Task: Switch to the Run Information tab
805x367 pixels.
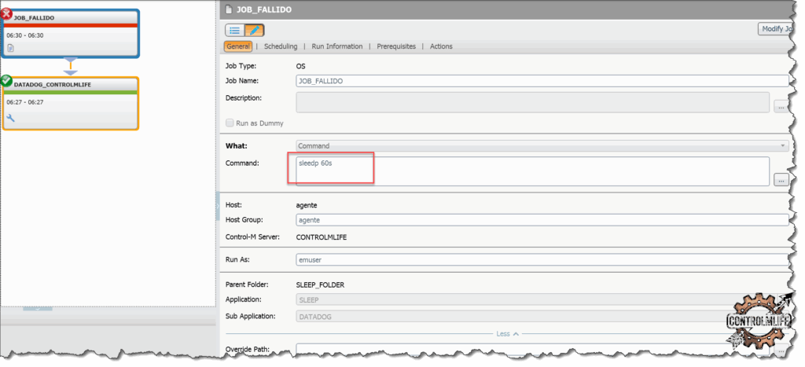Action: coord(337,46)
